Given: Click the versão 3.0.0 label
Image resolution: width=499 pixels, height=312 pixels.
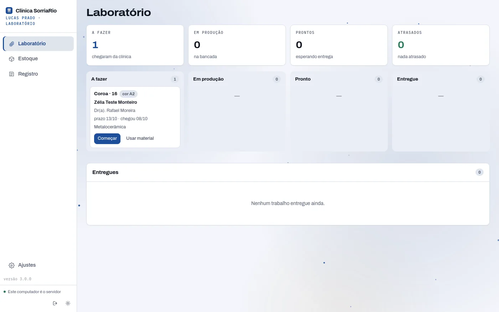Looking at the screenshot, I should pyautogui.click(x=17, y=279).
